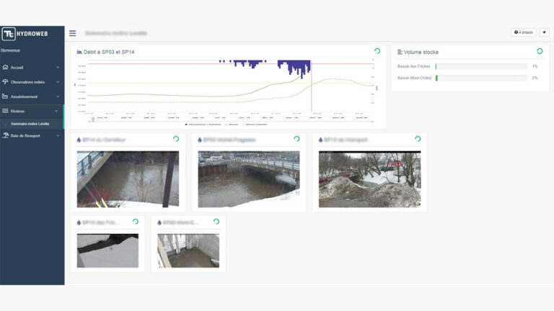This screenshot has width=554, height=311.
Task: Open the SP20 concrete basin thumbnail
Action: (x=188, y=251)
